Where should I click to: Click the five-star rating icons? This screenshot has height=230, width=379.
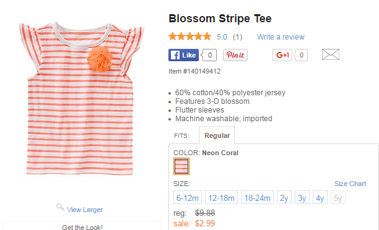(x=189, y=36)
